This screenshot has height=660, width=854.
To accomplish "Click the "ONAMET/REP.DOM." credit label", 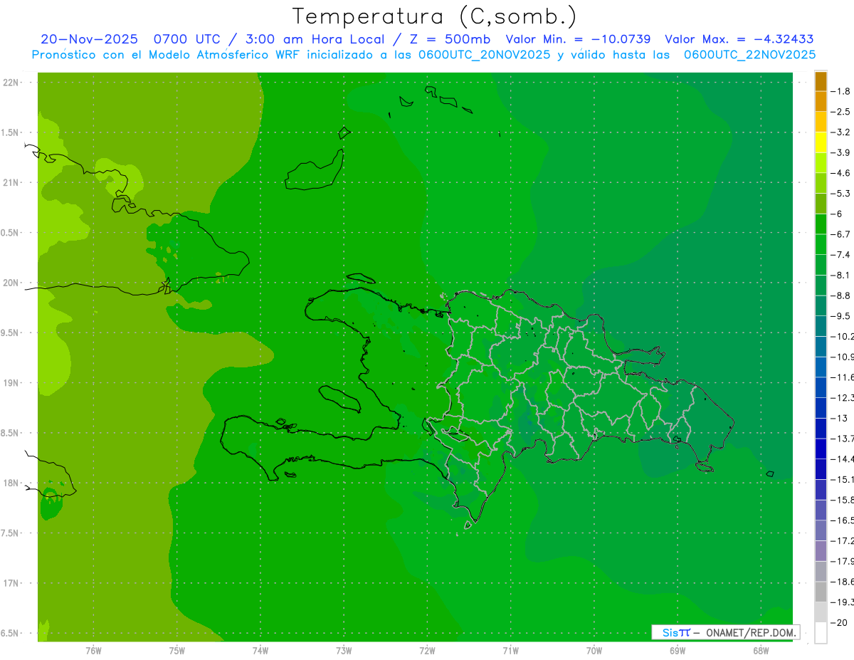I will tap(751, 632).
